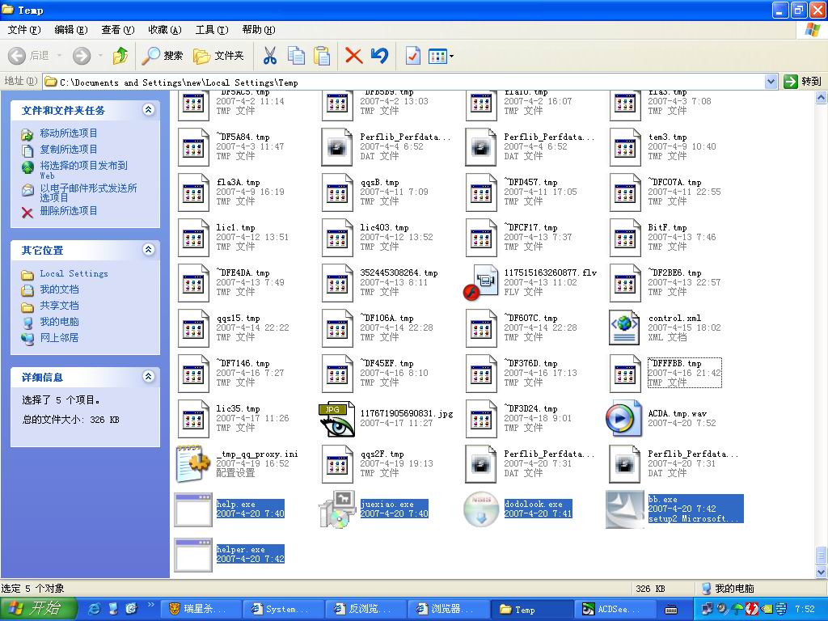Open the 查看(V) menu
Screen dimensions: 828x621
118,30
